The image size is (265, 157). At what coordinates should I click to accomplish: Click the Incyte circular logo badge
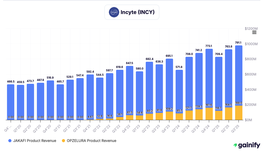pyautogui.click(x=114, y=12)
